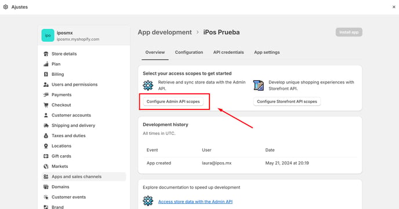The width and height of the screenshot is (399, 209).
Task: Click the Plan chart icon
Action: pyautogui.click(x=46, y=64)
